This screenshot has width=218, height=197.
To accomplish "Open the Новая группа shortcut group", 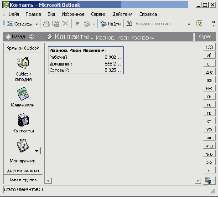I will (23, 180).
